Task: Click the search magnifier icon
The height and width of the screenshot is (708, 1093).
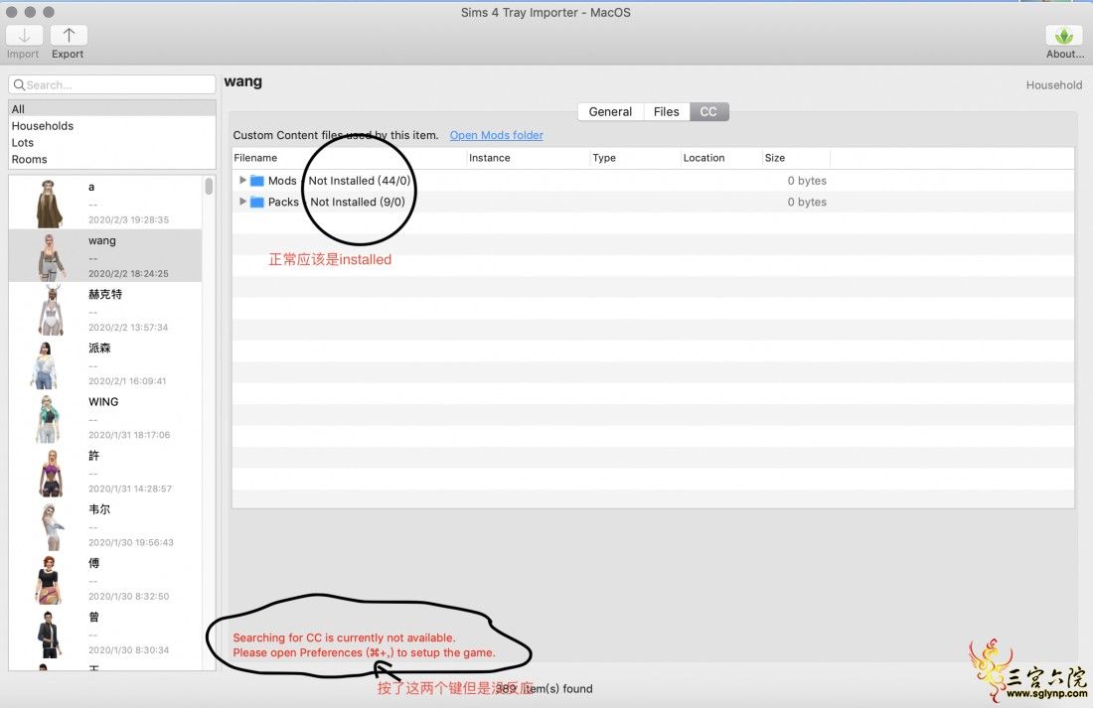Action: click(19, 85)
